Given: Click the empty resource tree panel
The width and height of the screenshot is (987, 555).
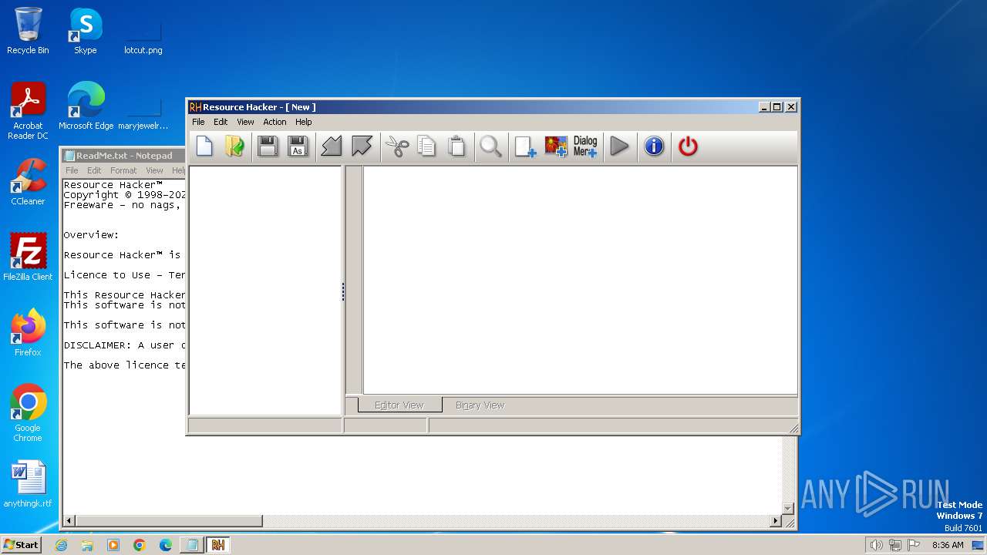Looking at the screenshot, I should tap(265, 291).
